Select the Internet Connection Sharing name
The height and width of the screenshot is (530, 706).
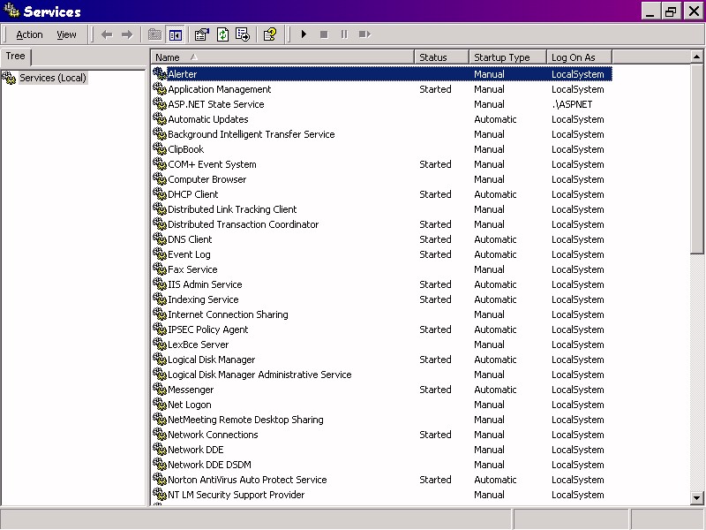tap(228, 314)
